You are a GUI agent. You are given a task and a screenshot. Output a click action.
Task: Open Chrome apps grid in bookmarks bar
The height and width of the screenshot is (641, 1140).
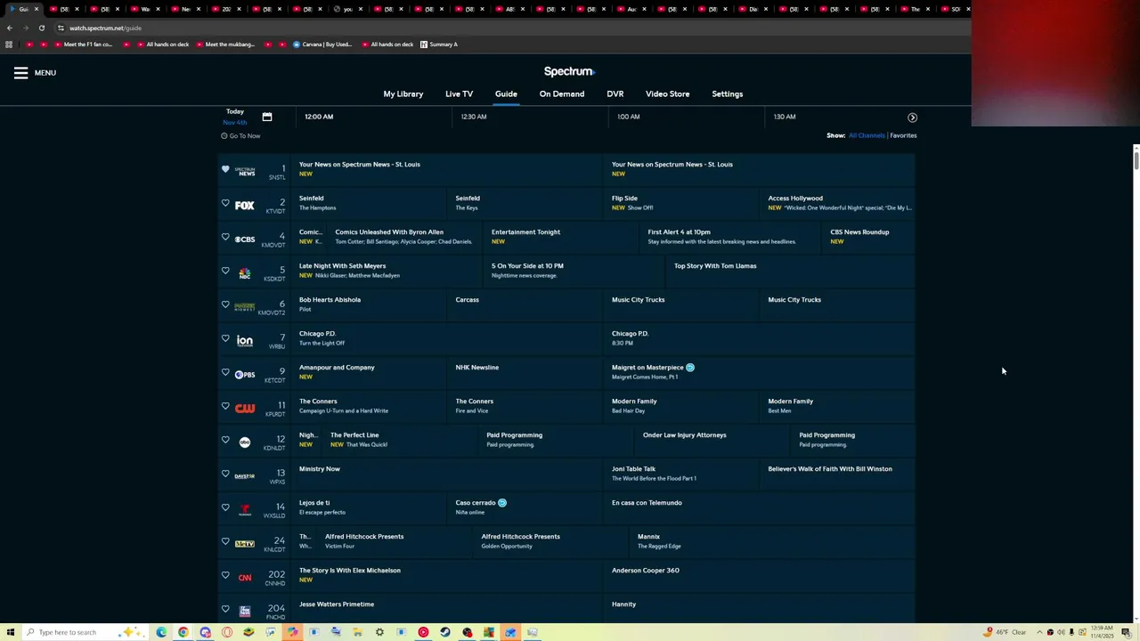9,45
